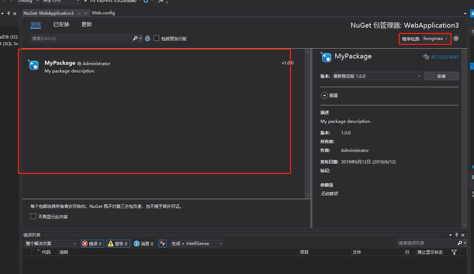Click the File column header in Error List
The height and width of the screenshot is (274, 474).
(x=357, y=252)
